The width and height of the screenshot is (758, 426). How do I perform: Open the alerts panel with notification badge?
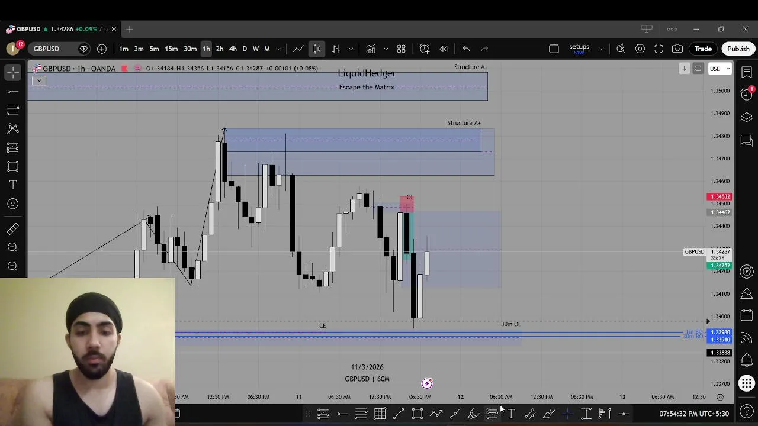click(x=747, y=94)
